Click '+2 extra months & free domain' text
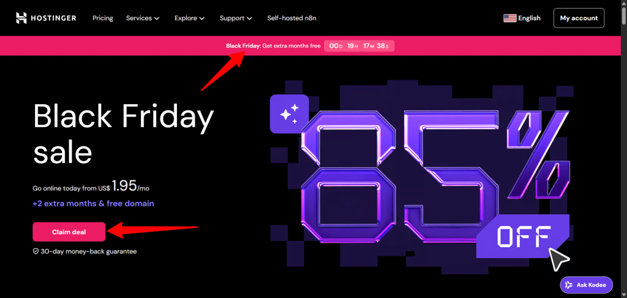Image resolution: width=627 pixels, height=298 pixels. (93, 204)
